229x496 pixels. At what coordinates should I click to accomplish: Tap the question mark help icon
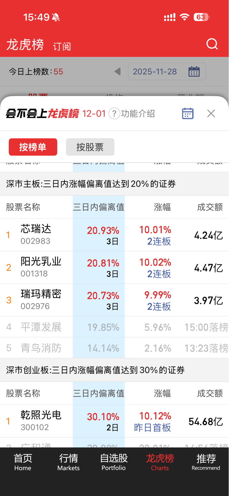pyautogui.click(x=114, y=113)
